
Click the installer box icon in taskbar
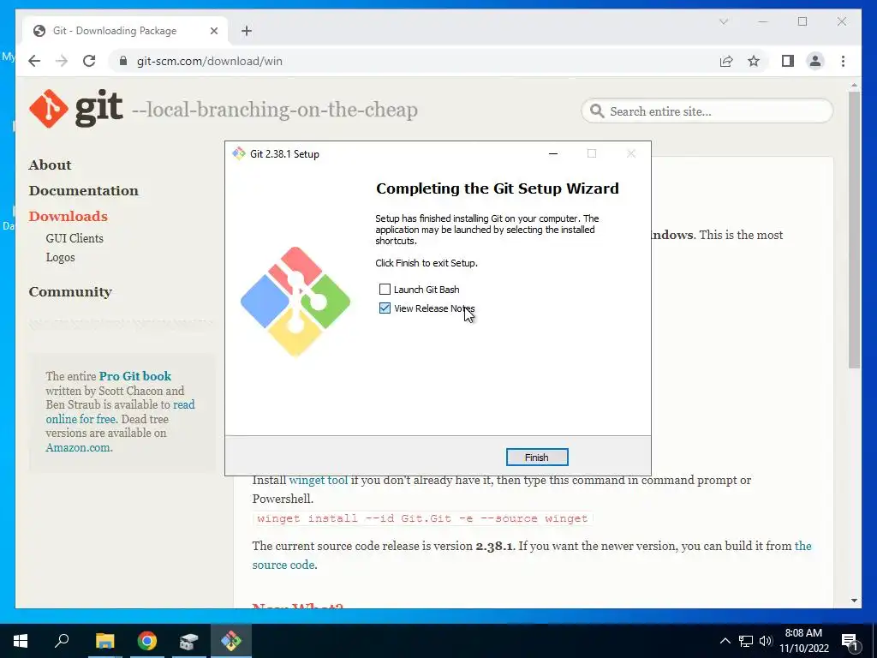coord(189,641)
